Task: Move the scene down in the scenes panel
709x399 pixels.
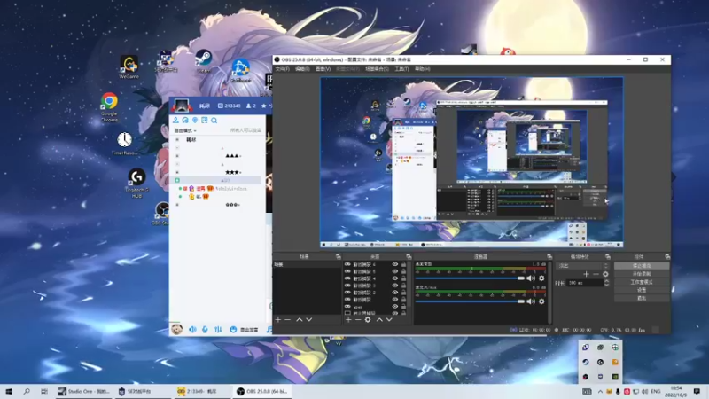Action: [308, 320]
